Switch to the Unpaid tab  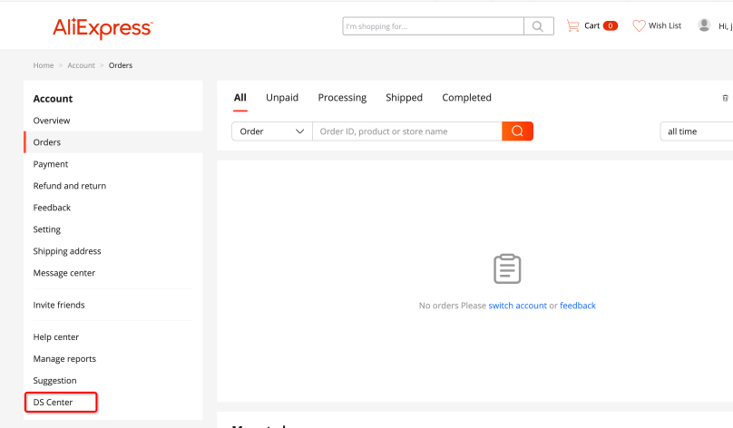click(x=282, y=98)
